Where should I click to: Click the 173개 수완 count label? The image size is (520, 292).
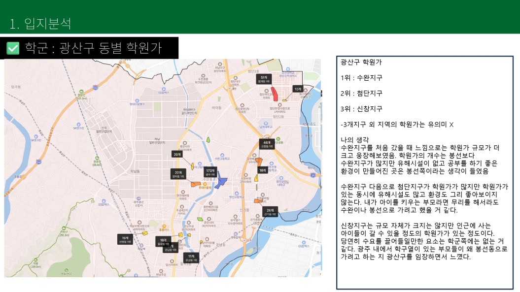[210, 172]
